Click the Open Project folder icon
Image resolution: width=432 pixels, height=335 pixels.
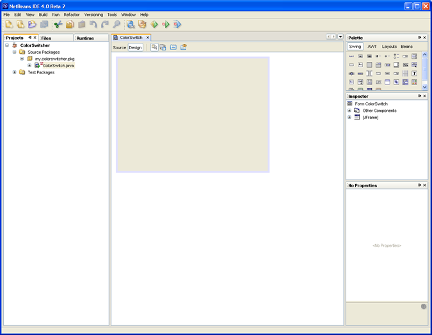(32, 24)
